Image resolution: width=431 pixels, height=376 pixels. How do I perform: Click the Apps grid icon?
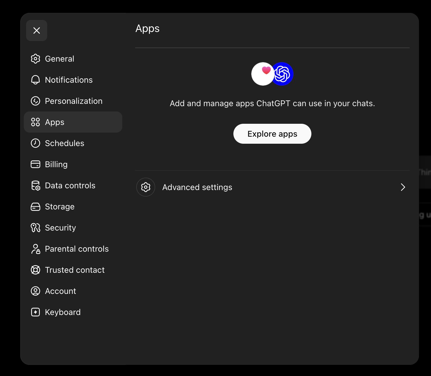click(35, 122)
